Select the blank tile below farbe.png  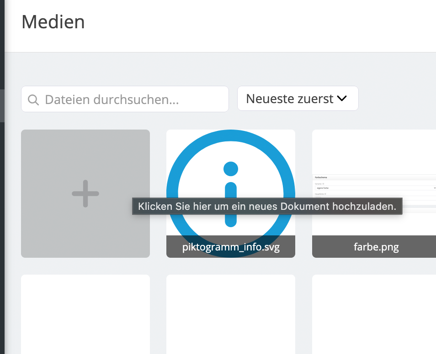pyautogui.click(x=375, y=315)
